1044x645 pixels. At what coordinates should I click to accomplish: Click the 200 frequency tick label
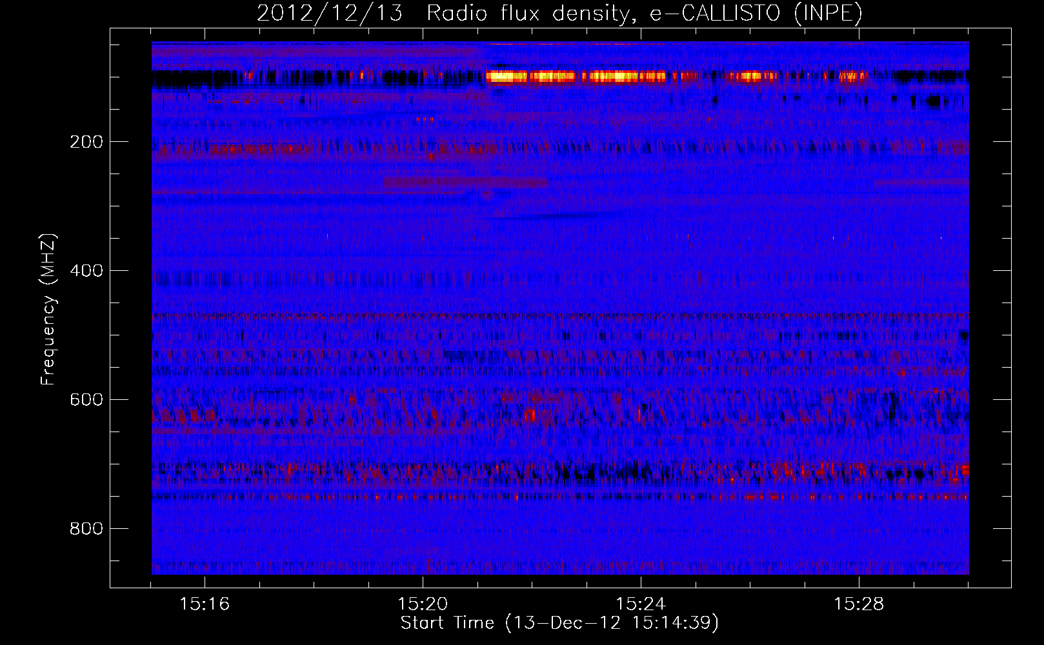[x=86, y=142]
